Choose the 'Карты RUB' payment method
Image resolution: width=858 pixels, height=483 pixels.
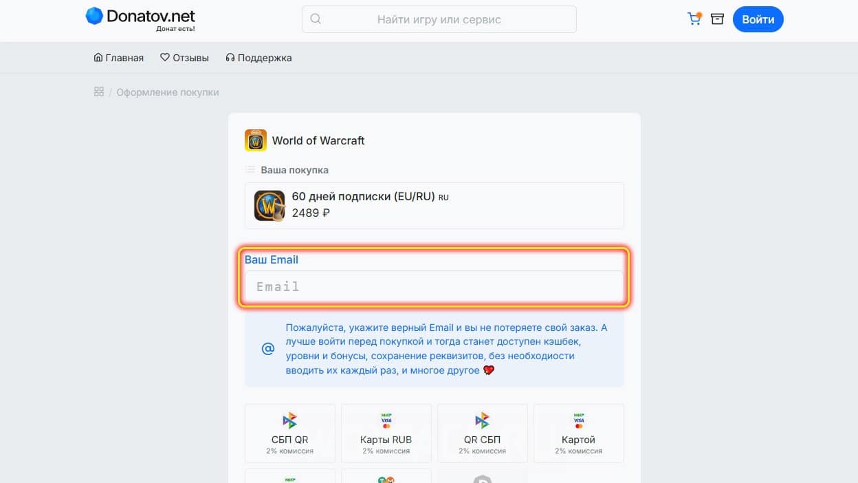[386, 433]
